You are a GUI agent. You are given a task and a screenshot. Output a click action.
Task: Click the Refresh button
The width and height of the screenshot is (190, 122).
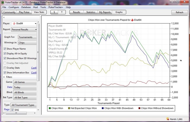pyautogui.click(x=179, y=12)
